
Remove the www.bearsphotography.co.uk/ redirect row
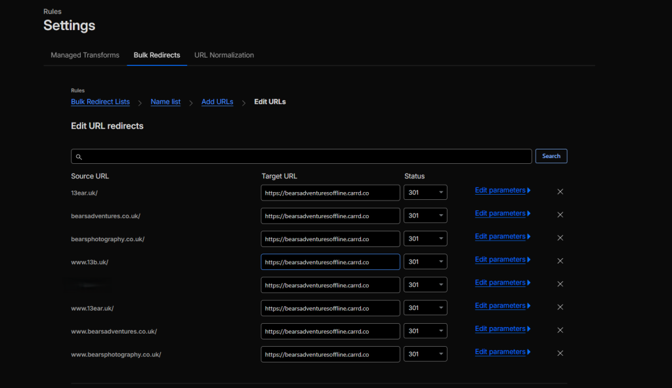click(x=560, y=353)
